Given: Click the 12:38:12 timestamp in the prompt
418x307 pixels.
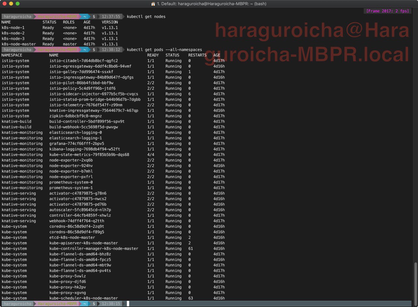Looking at the screenshot, I should tap(111, 50).
